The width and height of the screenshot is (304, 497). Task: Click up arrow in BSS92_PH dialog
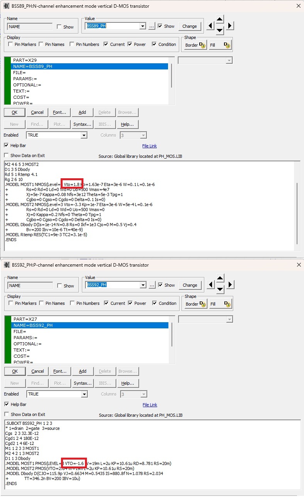coord(220,278)
